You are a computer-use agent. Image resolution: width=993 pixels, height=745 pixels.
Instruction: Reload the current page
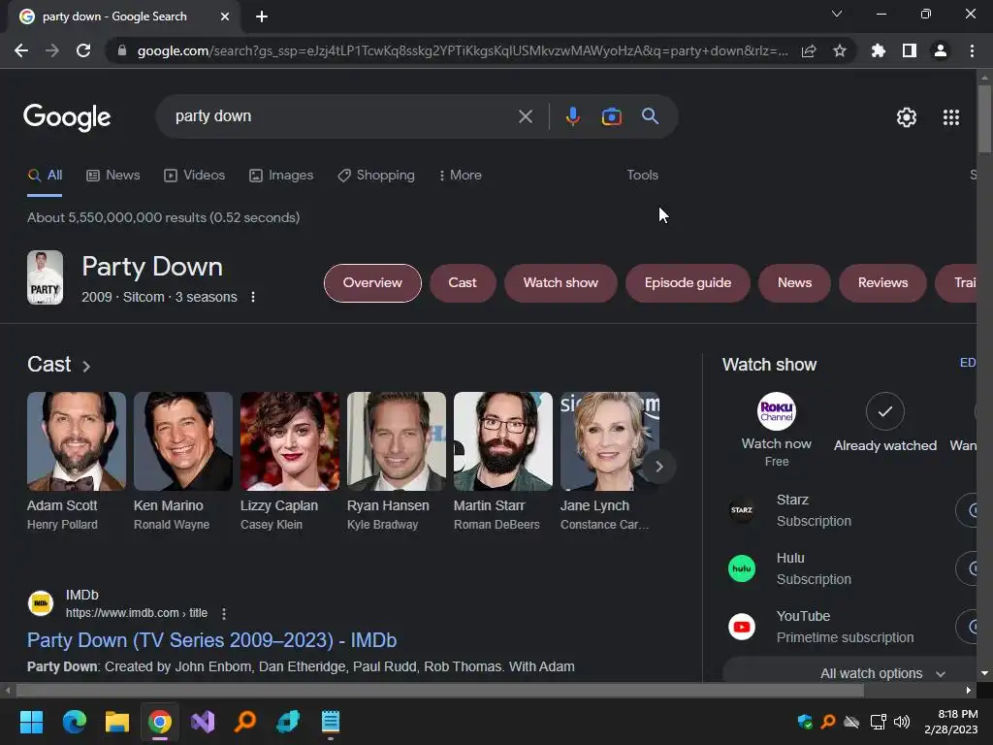pyautogui.click(x=83, y=50)
